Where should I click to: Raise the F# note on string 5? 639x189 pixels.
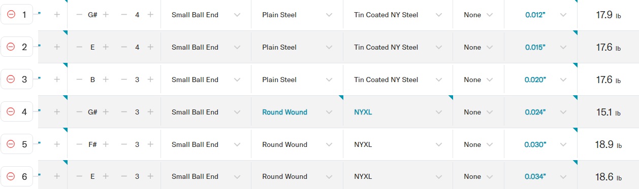point(106,144)
